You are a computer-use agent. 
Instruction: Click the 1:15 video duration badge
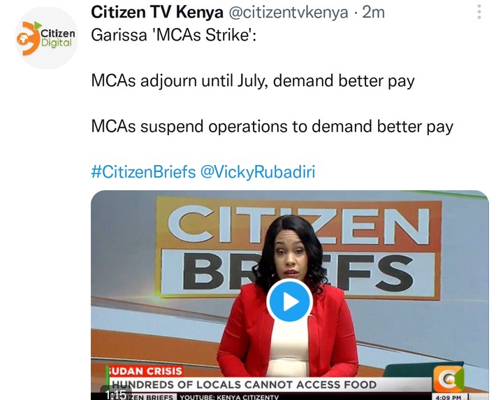pyautogui.click(x=116, y=394)
